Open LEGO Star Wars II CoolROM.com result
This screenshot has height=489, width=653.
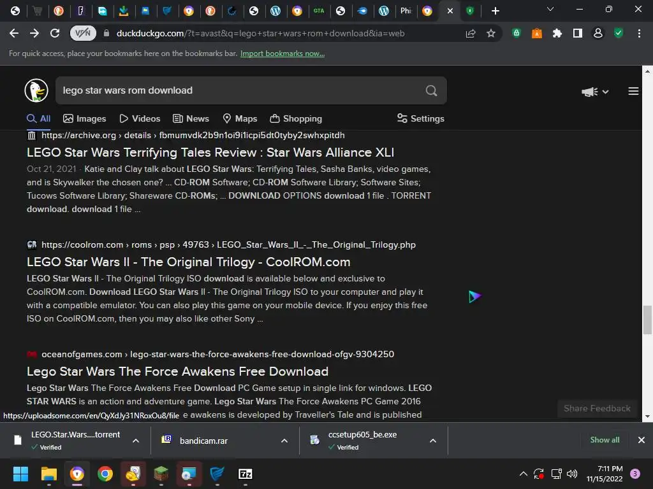(x=188, y=262)
